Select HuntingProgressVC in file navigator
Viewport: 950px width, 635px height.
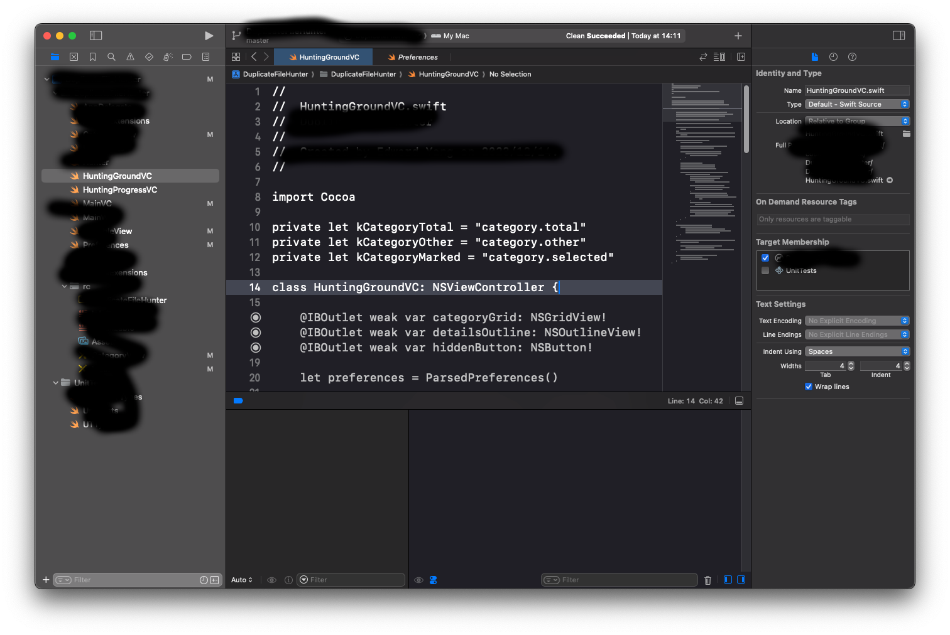pyautogui.click(x=120, y=189)
